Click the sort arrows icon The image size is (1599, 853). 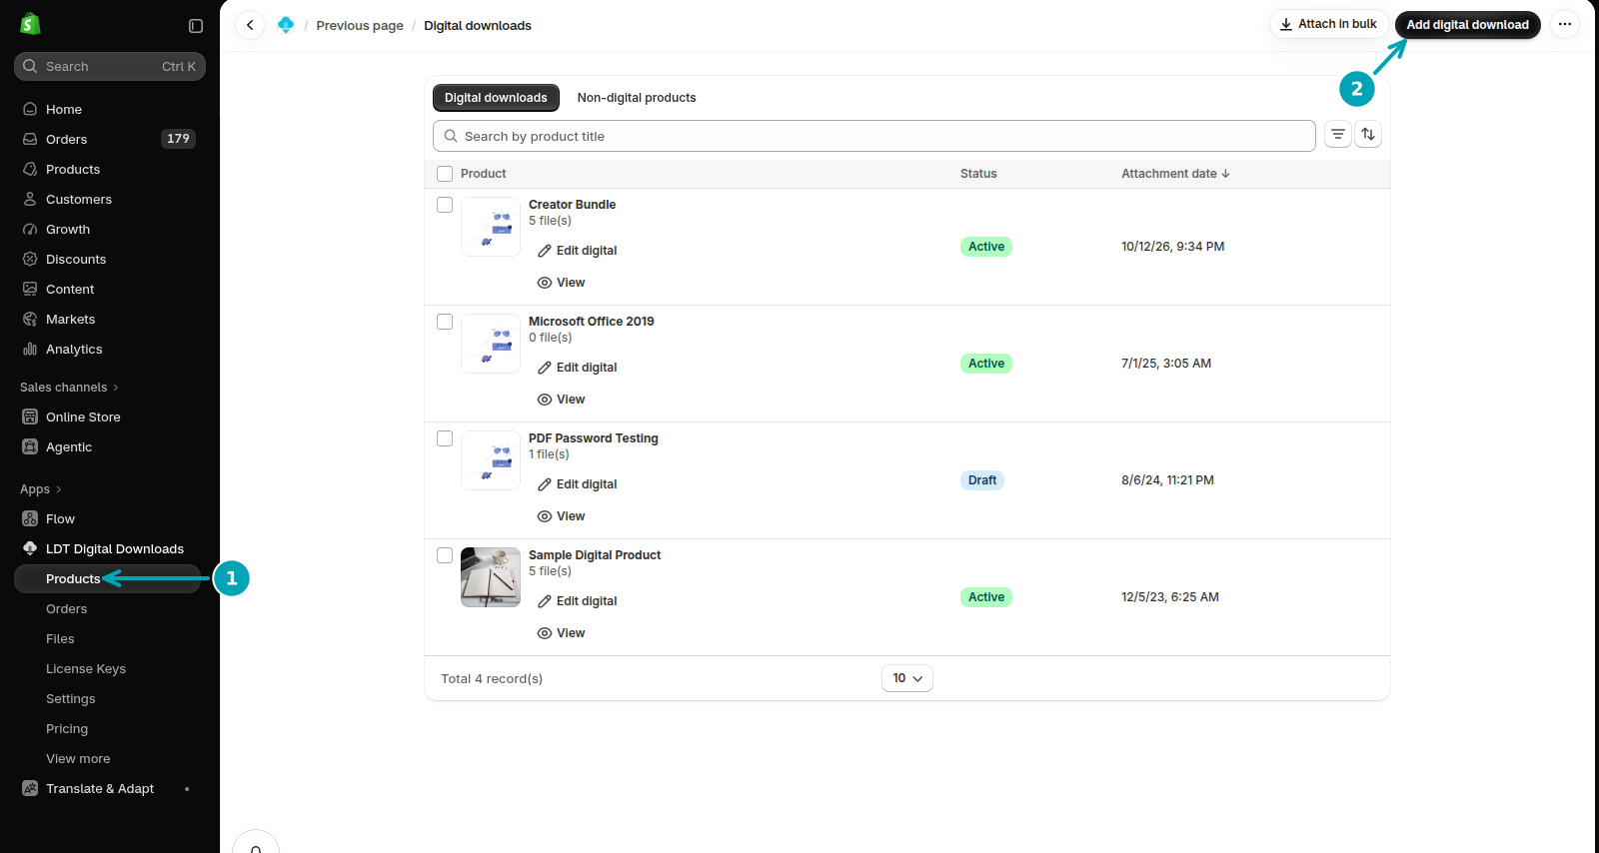1368,134
